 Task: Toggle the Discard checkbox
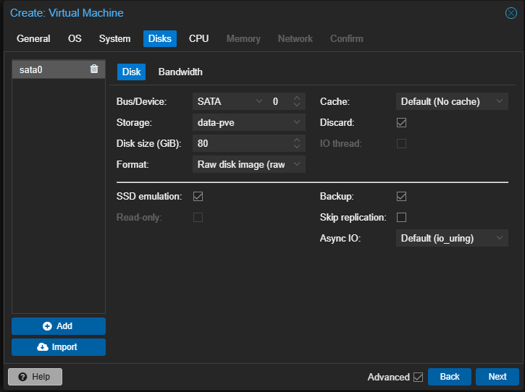[401, 123]
